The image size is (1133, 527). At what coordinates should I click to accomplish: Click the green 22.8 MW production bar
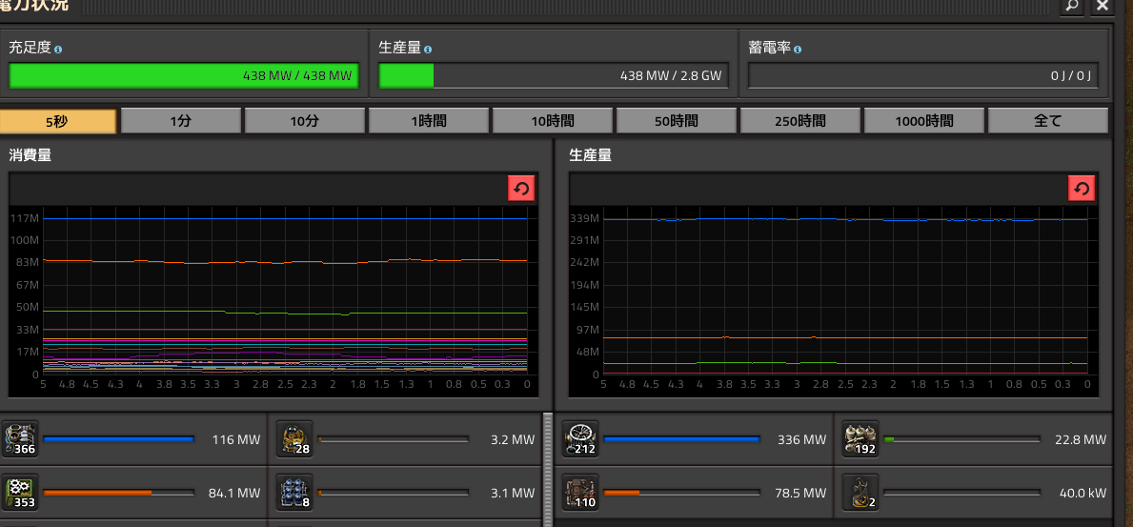(x=961, y=438)
